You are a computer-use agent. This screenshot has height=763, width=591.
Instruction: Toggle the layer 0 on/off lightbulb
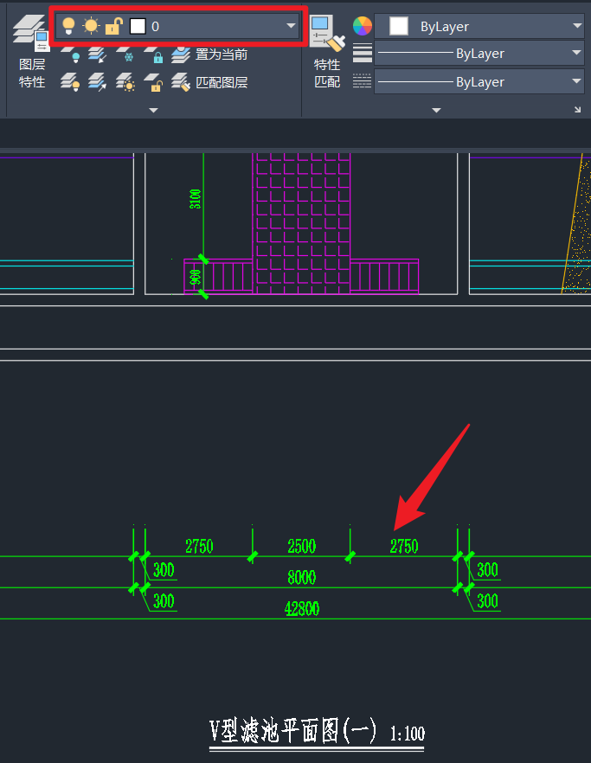[x=69, y=26]
